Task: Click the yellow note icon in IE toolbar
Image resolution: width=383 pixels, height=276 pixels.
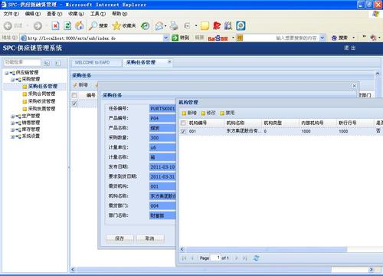Action: tap(205, 25)
